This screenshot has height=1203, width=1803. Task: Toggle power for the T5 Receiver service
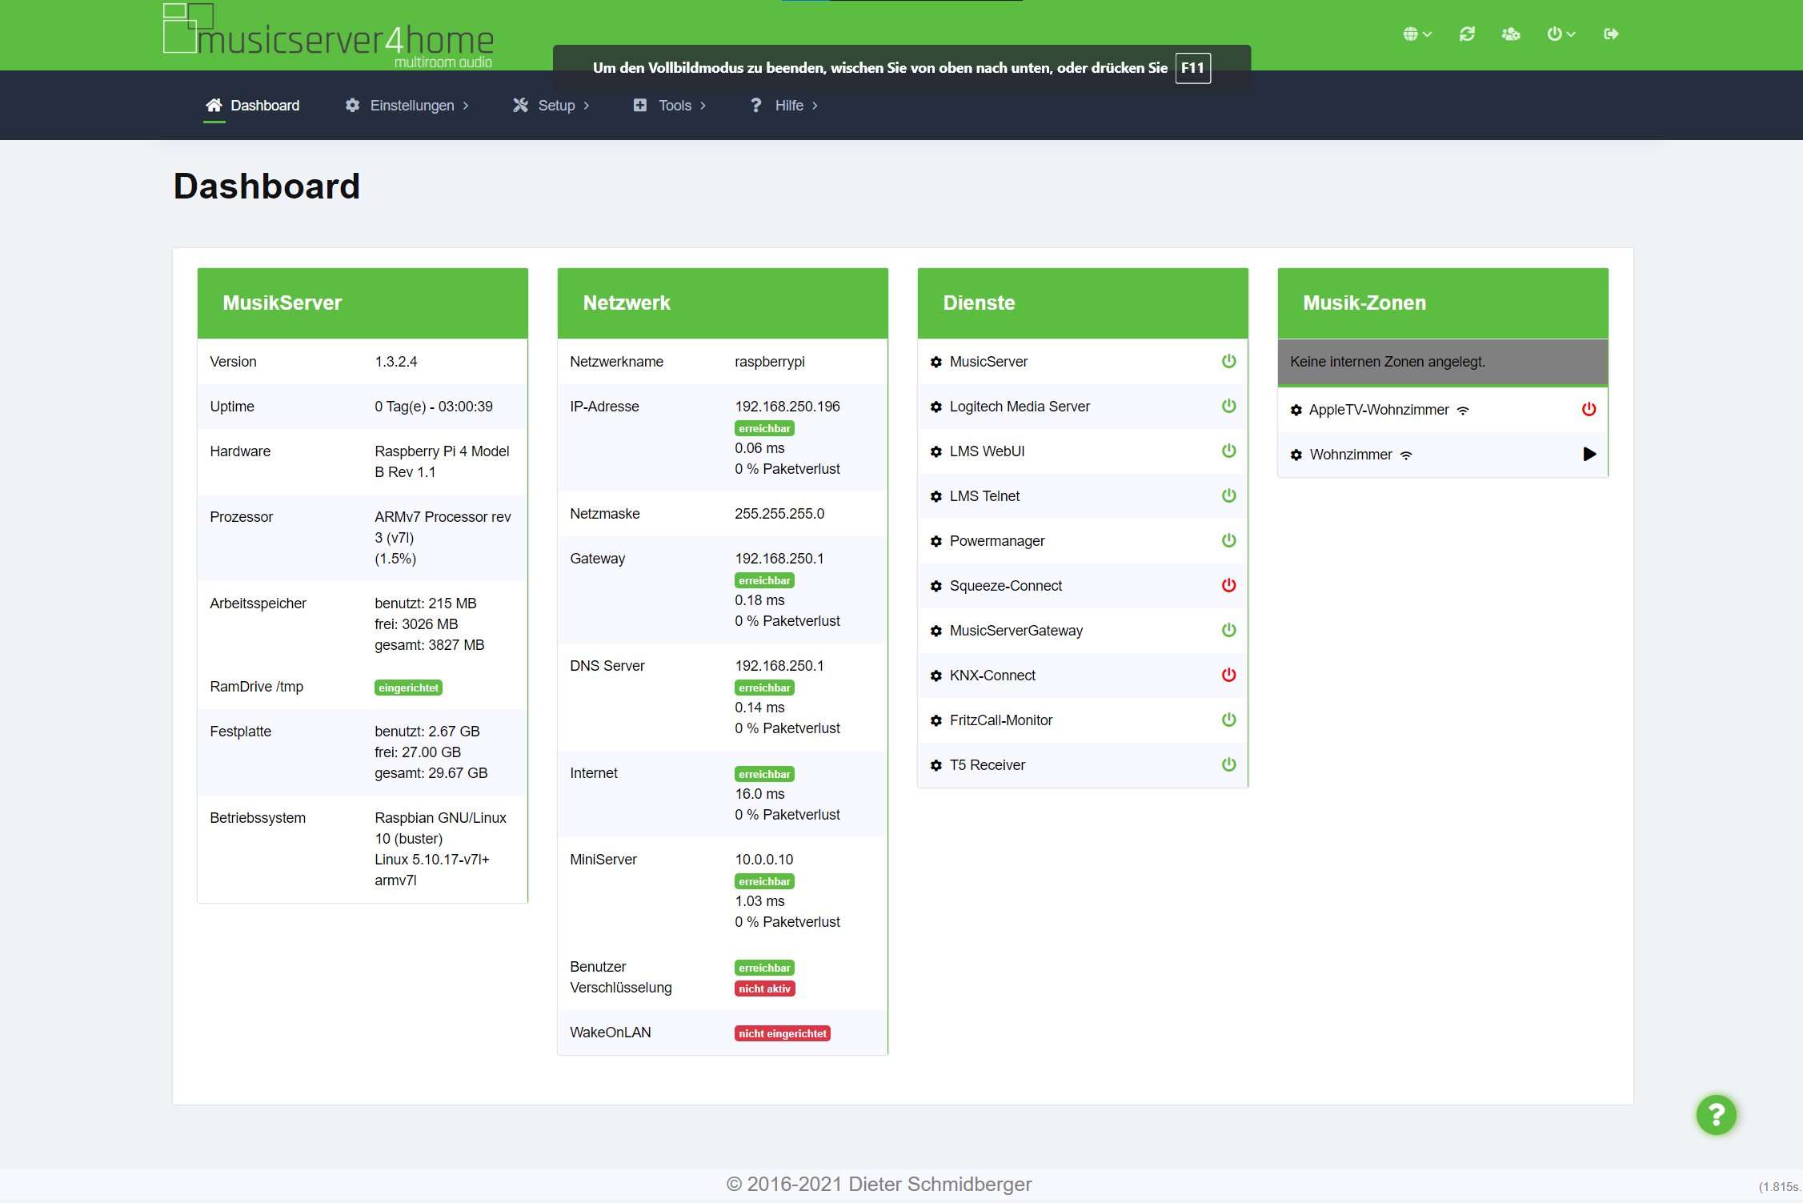pyautogui.click(x=1228, y=764)
